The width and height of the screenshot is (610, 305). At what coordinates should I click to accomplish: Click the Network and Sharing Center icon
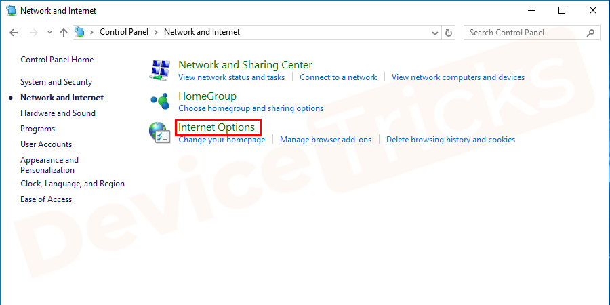tap(160, 70)
